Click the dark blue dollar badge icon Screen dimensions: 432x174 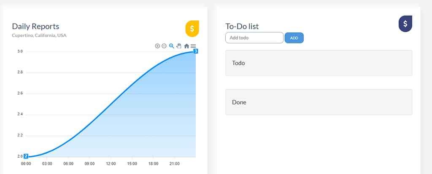tap(405, 24)
